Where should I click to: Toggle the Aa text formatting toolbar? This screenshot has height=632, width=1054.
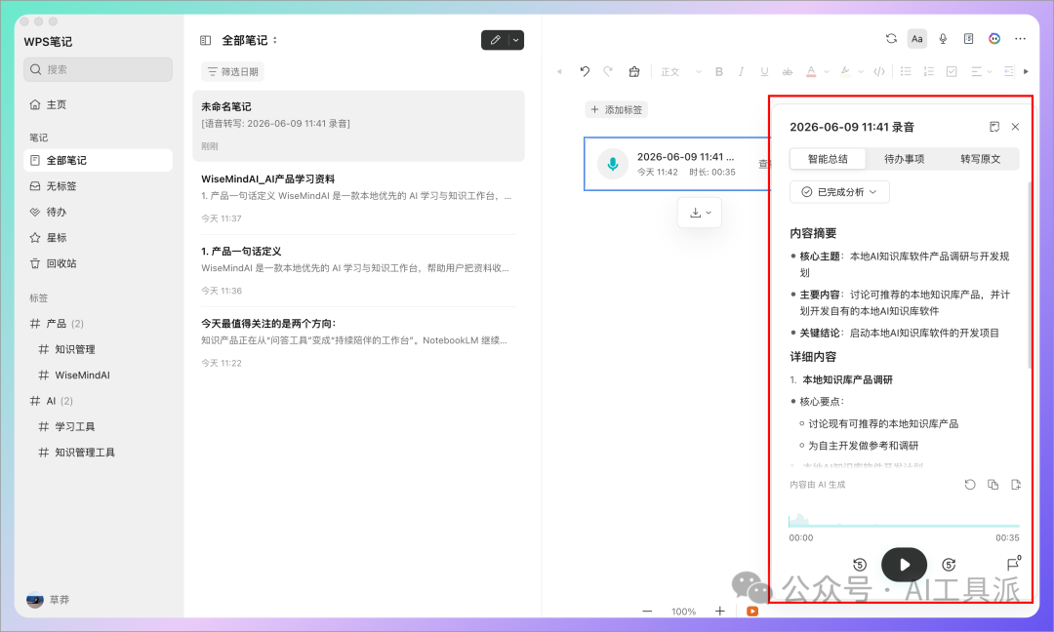[916, 39]
